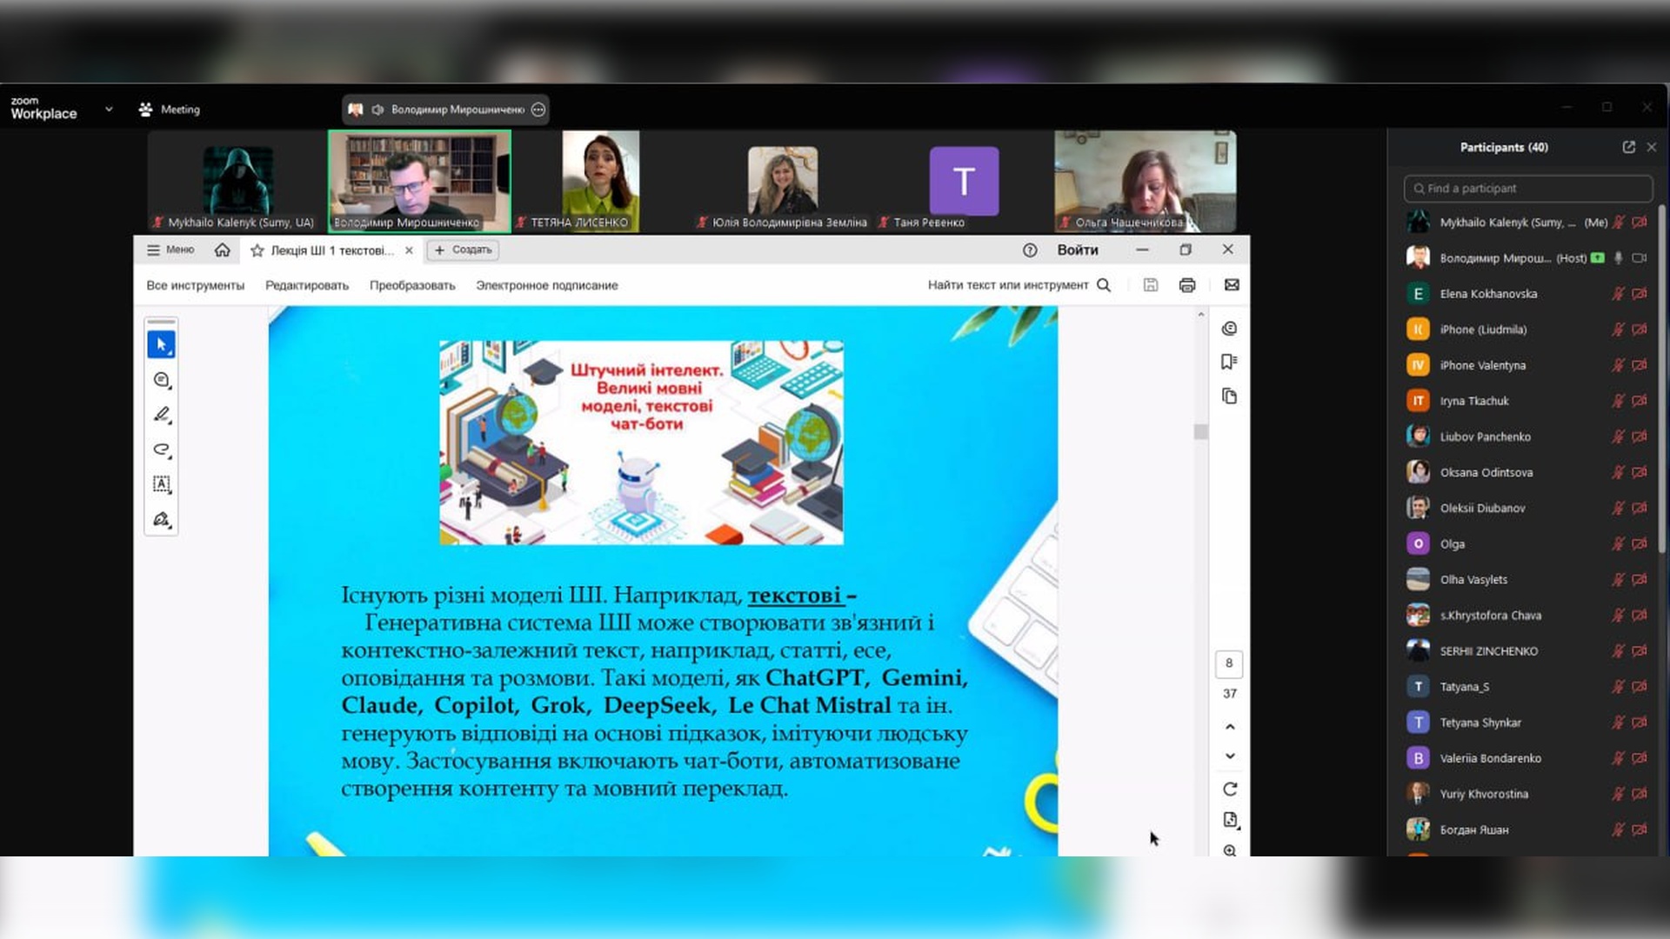Share the document by email icon
This screenshot has height=939, width=1670.
(x=1232, y=285)
